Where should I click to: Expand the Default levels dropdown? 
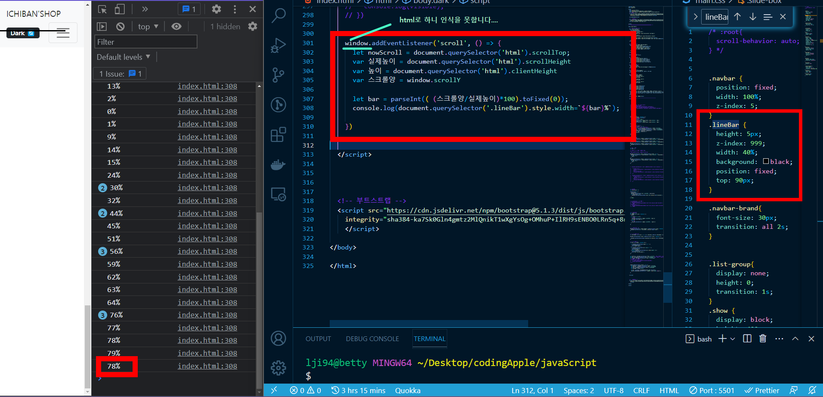click(124, 57)
